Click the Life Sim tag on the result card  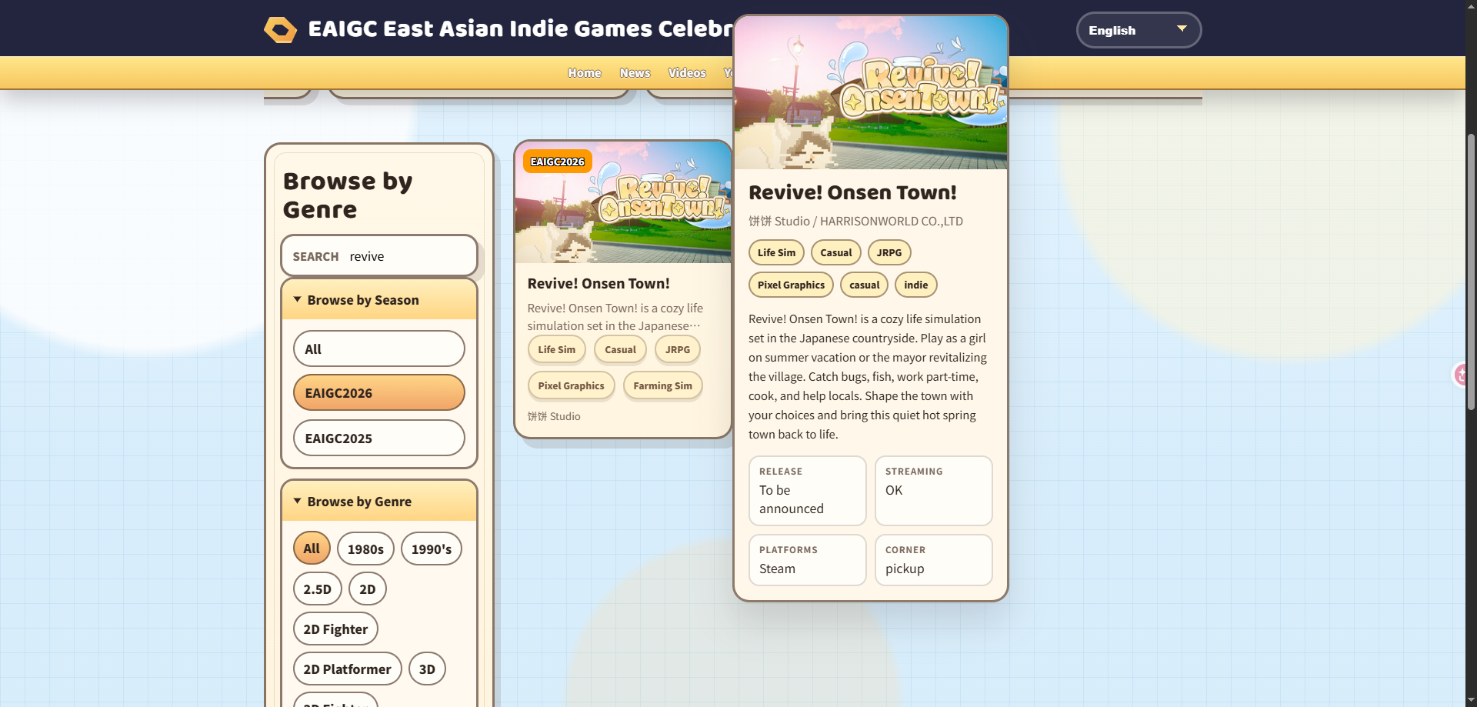(x=557, y=349)
